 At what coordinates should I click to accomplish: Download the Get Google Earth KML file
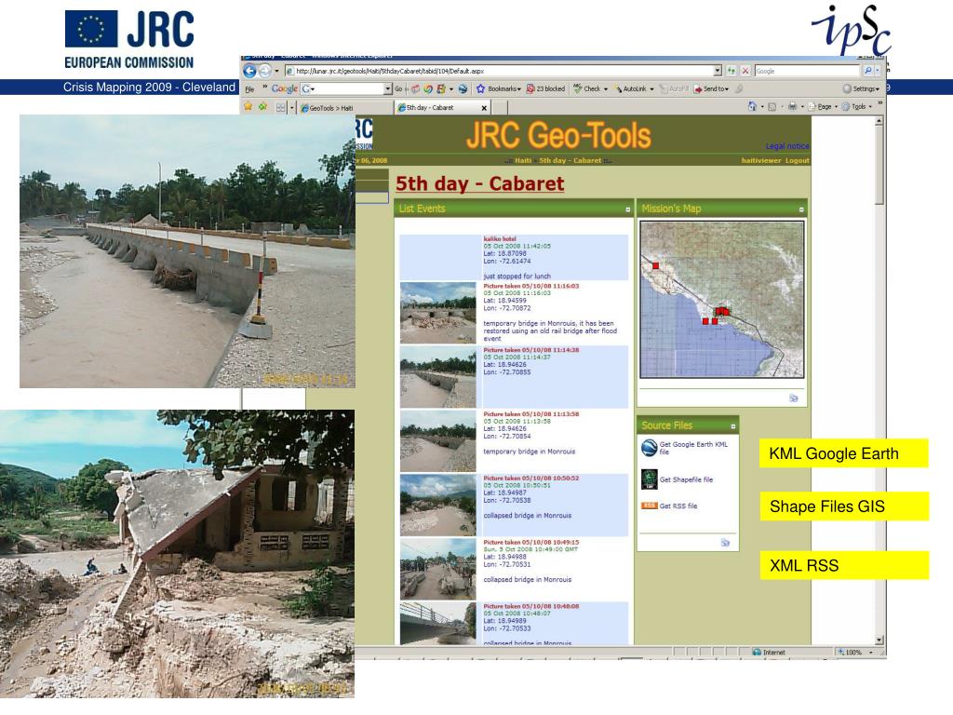(x=693, y=448)
